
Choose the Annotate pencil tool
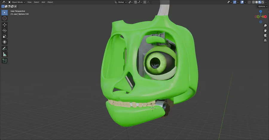pyautogui.click(x=4, y=48)
